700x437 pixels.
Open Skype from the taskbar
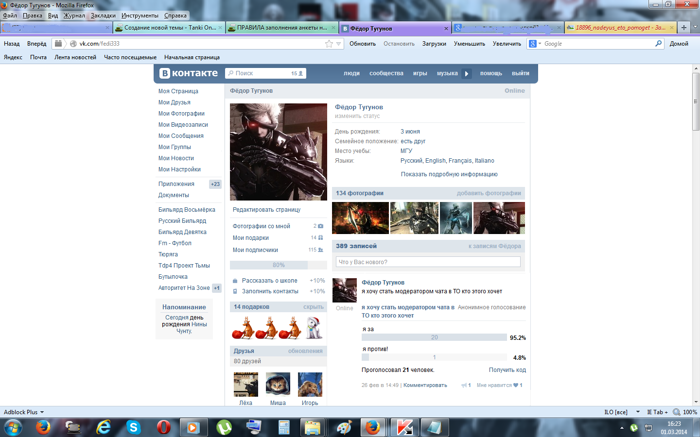[133, 427]
